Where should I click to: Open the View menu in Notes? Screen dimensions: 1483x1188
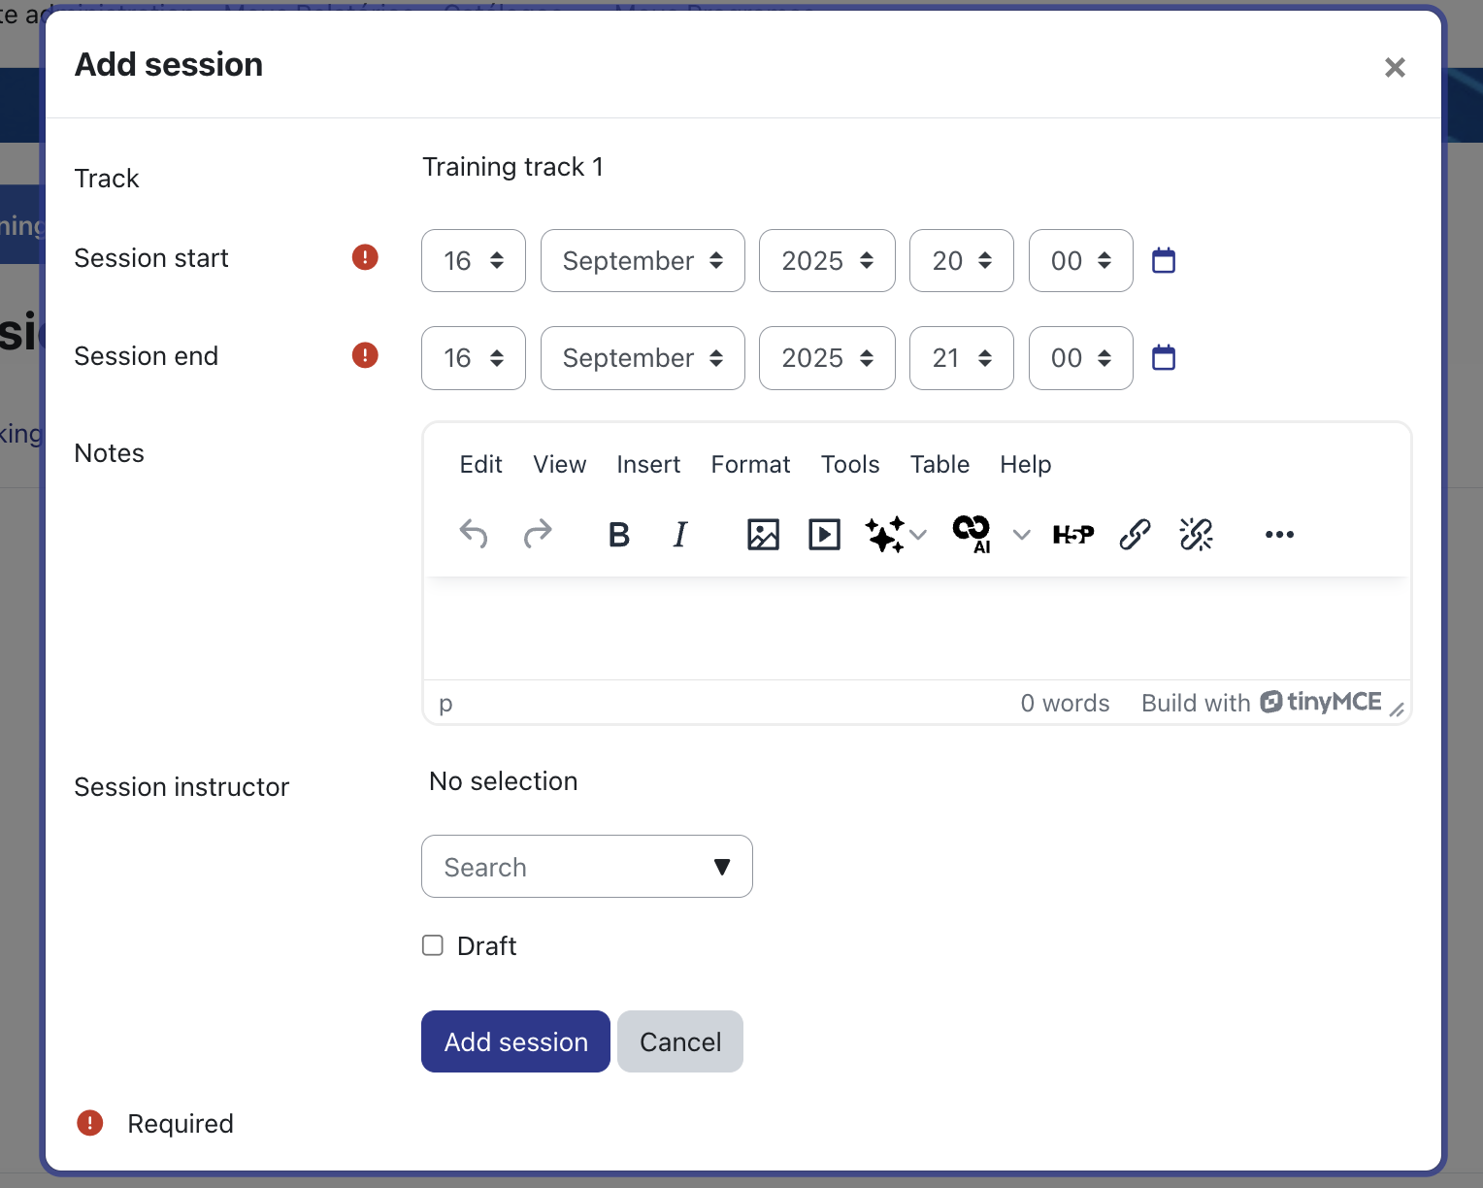pos(560,464)
